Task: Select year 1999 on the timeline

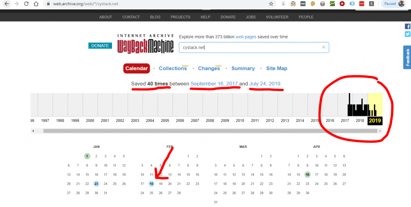Action: click(x=75, y=121)
